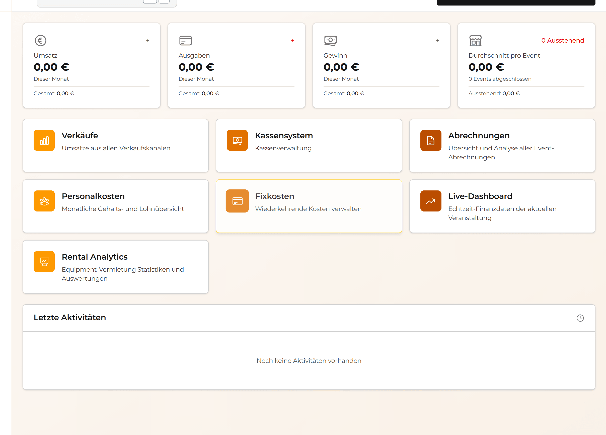The image size is (606, 435).
Task: Click the Euro icon on Umsatz card
Action: click(x=41, y=41)
